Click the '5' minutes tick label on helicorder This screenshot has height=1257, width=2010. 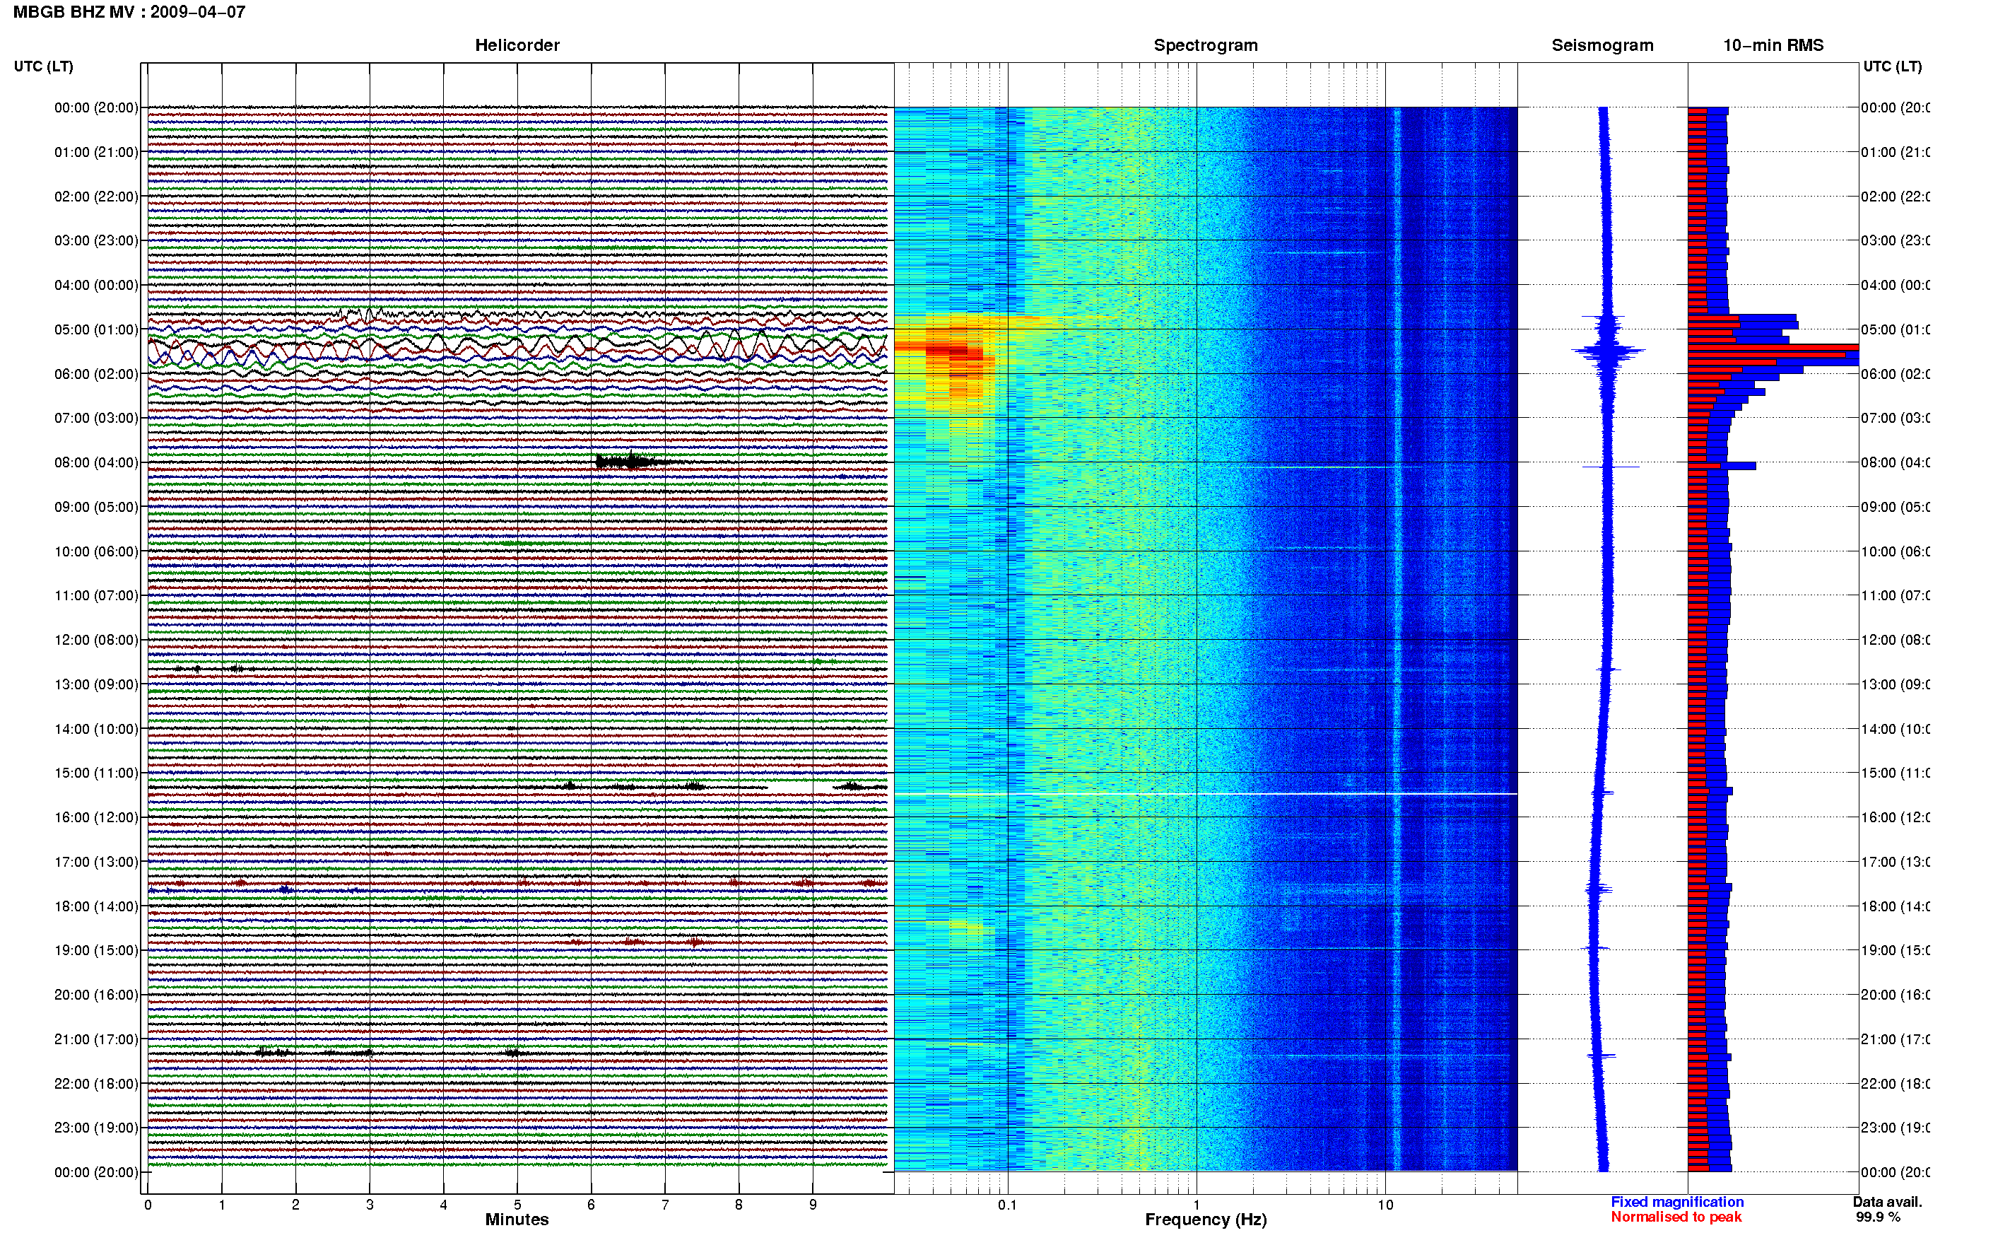point(517,1205)
